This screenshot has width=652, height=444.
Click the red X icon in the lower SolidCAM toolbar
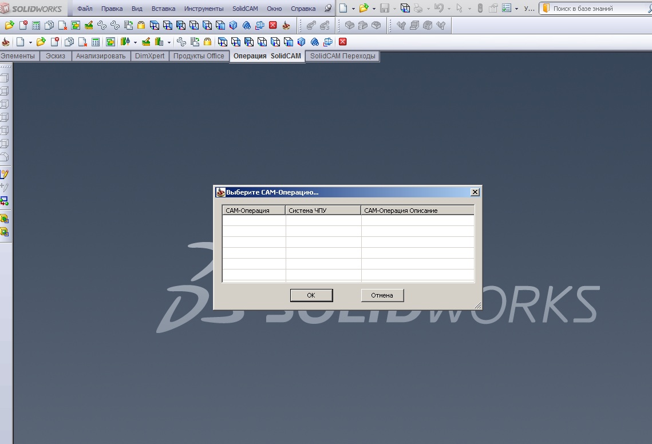pos(343,42)
